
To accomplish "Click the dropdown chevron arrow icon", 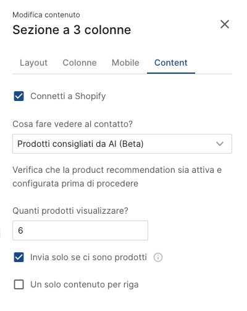I will tap(220, 144).
